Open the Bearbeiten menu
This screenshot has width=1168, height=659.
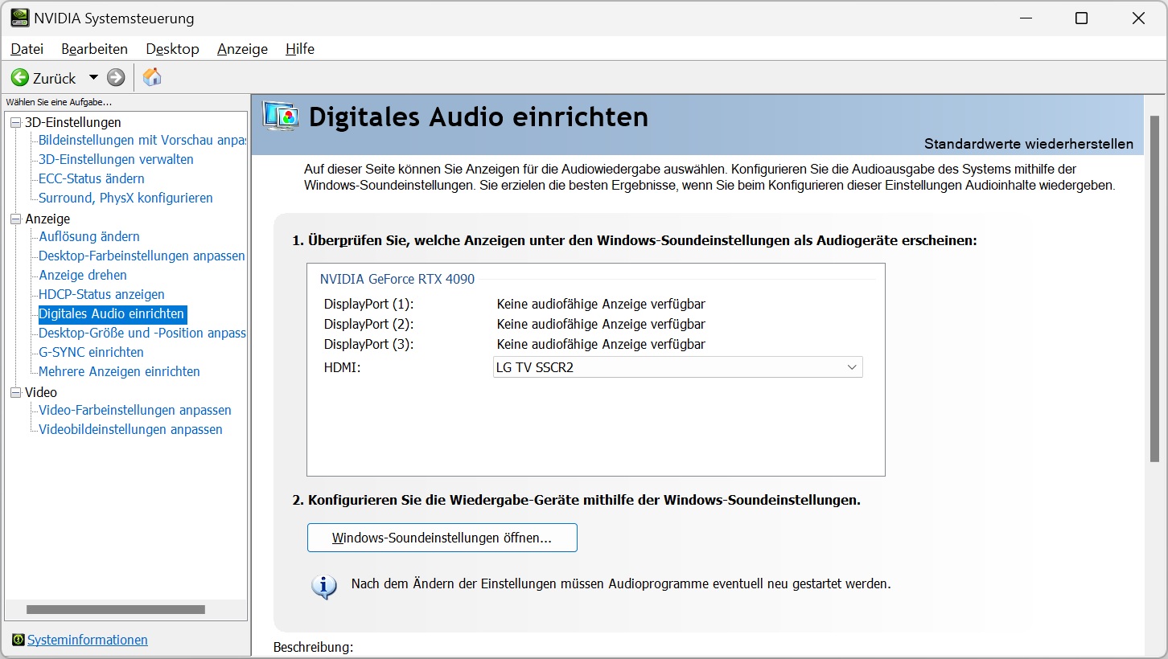point(94,49)
